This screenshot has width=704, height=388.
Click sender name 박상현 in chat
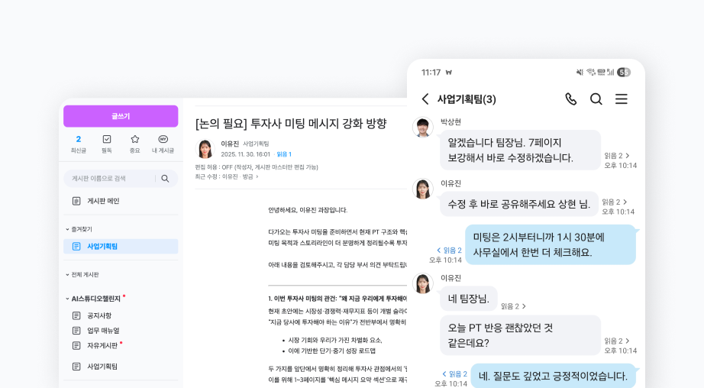450,121
